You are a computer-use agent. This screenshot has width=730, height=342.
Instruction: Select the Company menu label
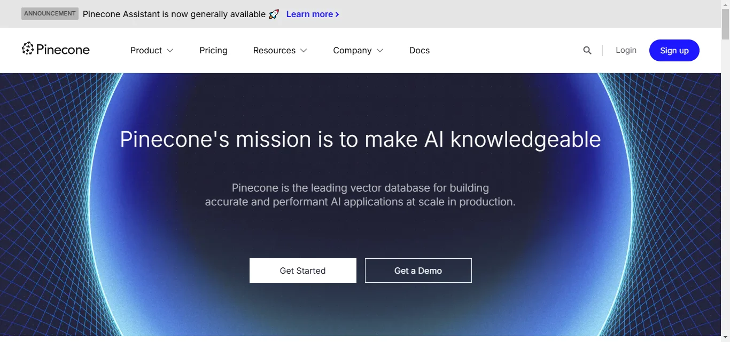tap(352, 50)
